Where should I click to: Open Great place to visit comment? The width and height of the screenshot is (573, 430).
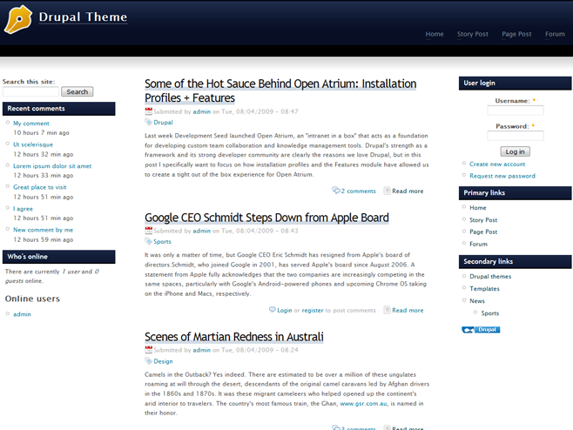40,187
